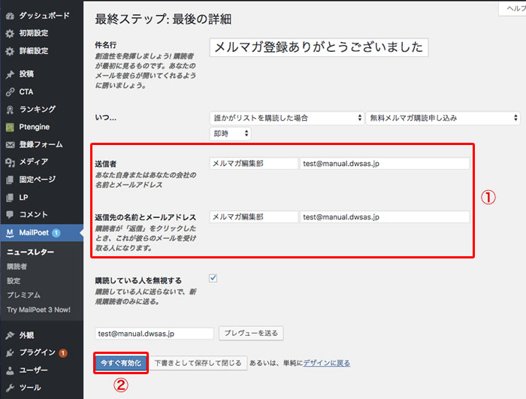
Task: Click the link icon beside CTA
Action: (x=10, y=92)
